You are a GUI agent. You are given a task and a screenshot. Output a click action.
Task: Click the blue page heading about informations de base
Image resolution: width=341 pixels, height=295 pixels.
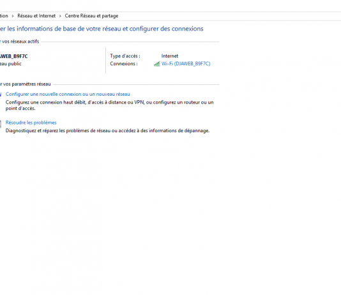(102, 29)
